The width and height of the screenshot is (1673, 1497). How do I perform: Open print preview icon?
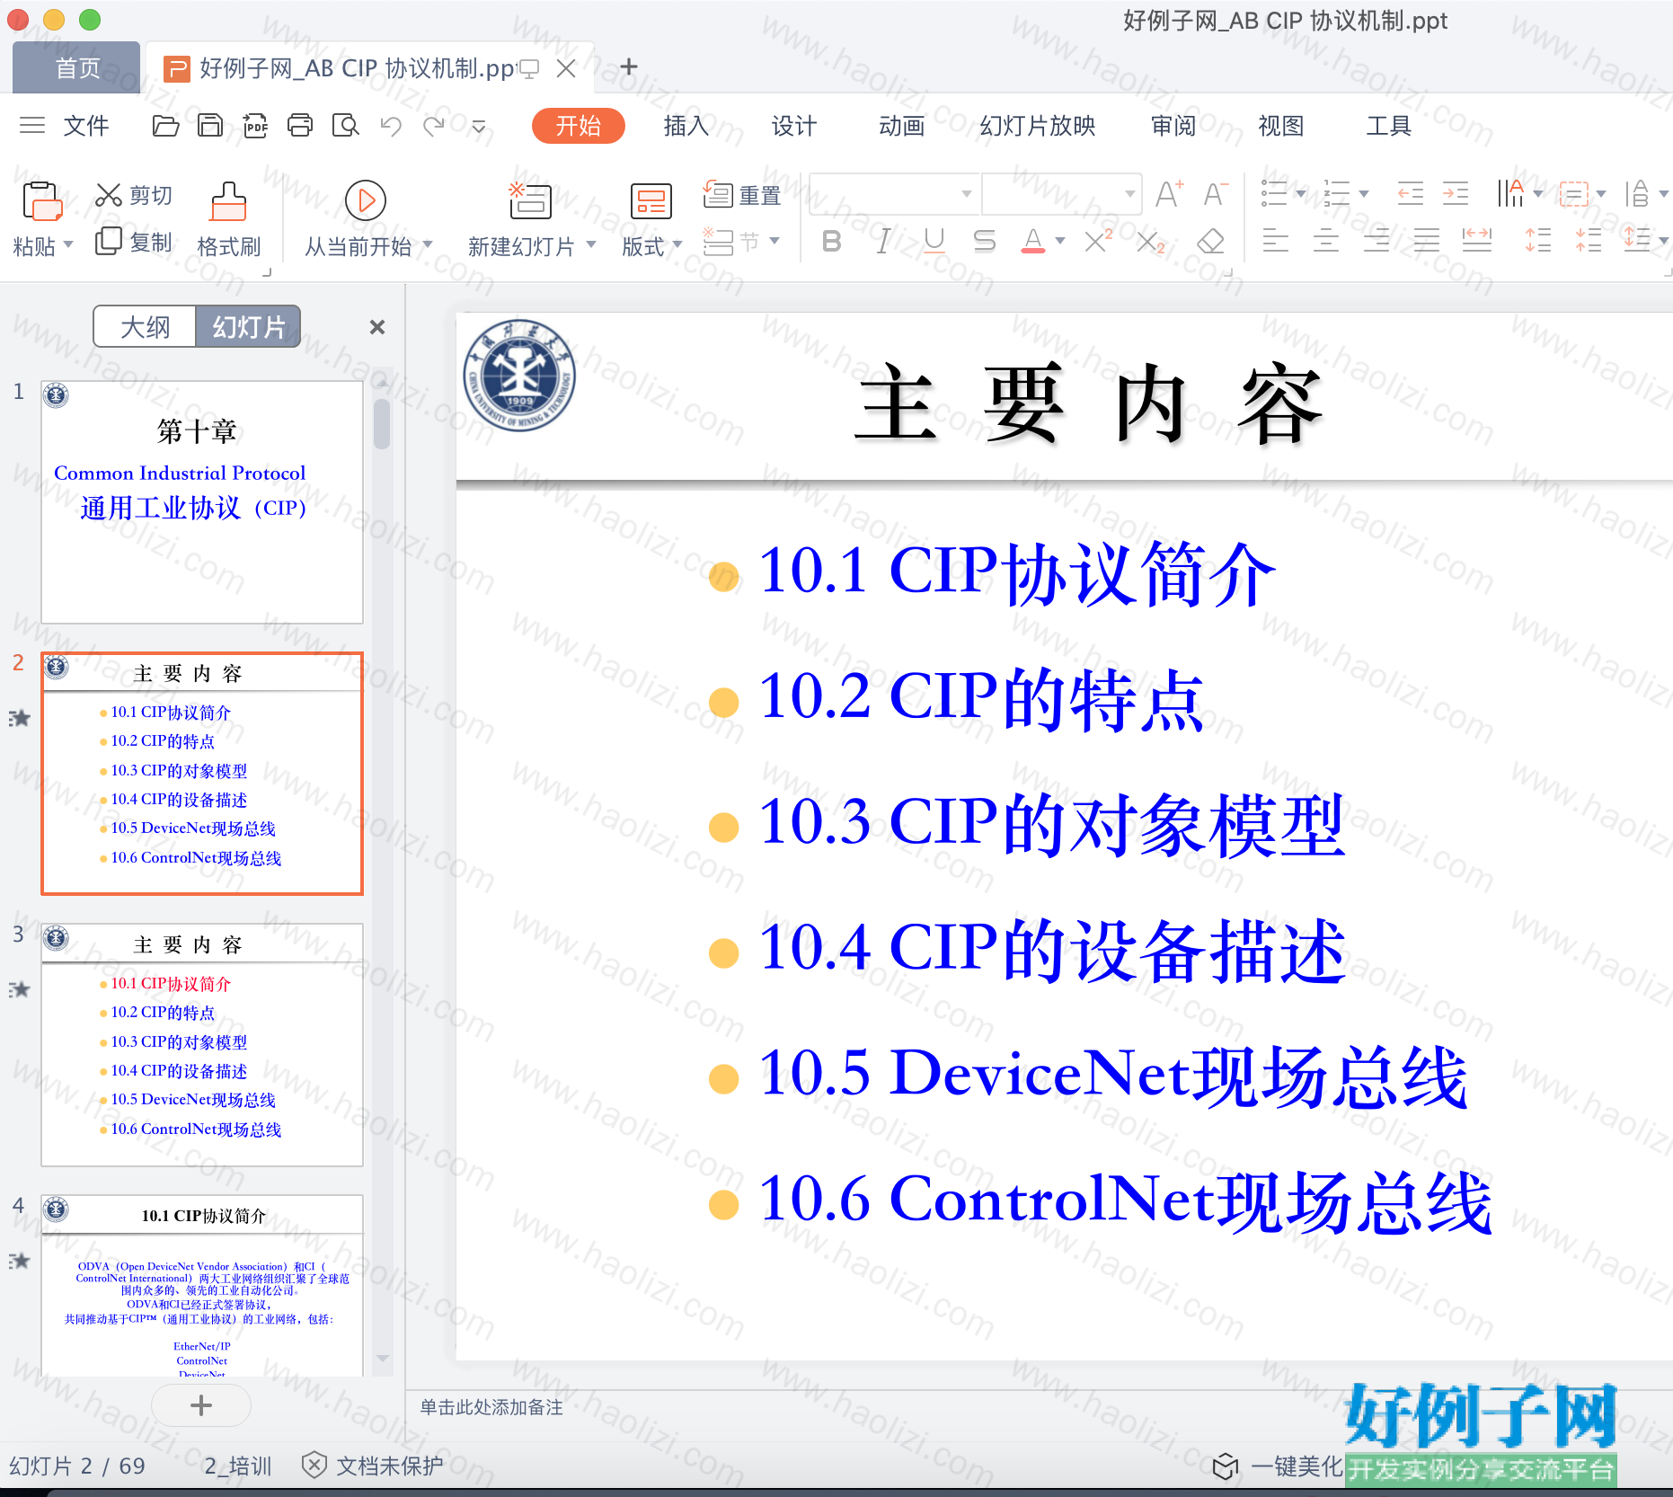click(345, 126)
